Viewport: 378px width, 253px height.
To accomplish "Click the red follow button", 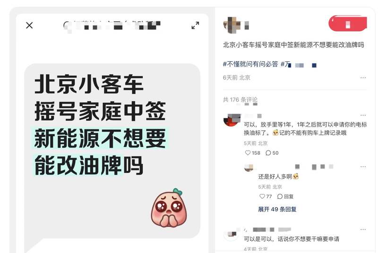I will 348,23.
